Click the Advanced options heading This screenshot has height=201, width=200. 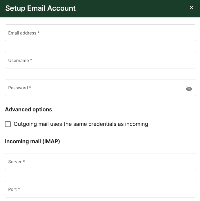(x=28, y=109)
